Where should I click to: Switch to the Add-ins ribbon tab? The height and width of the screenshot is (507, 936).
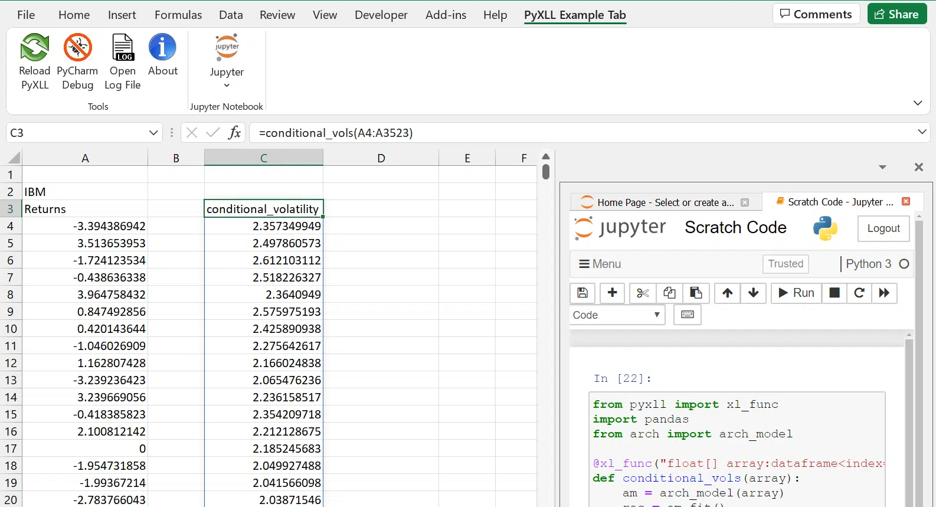(x=446, y=15)
